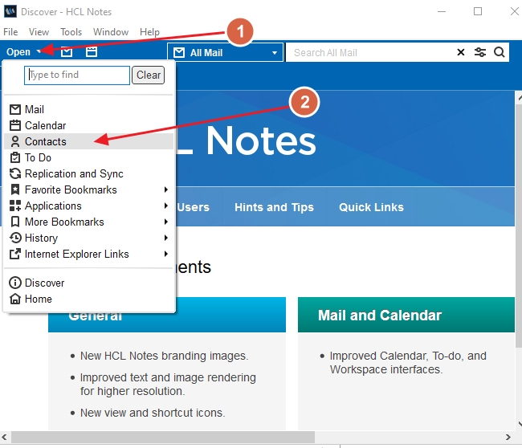Screen dimensions: 522x448
Task: Click the magnifier search icon
Action: tap(500, 52)
